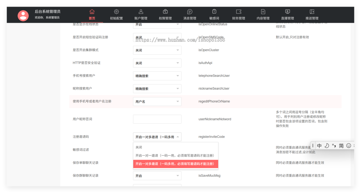Open 保存群聊聊天记录 dropdown
The image size is (361, 193).
pos(157,176)
